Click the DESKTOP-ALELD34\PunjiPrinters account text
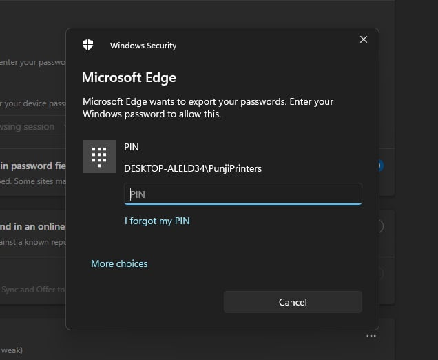The width and height of the screenshot is (438, 360). point(193,168)
